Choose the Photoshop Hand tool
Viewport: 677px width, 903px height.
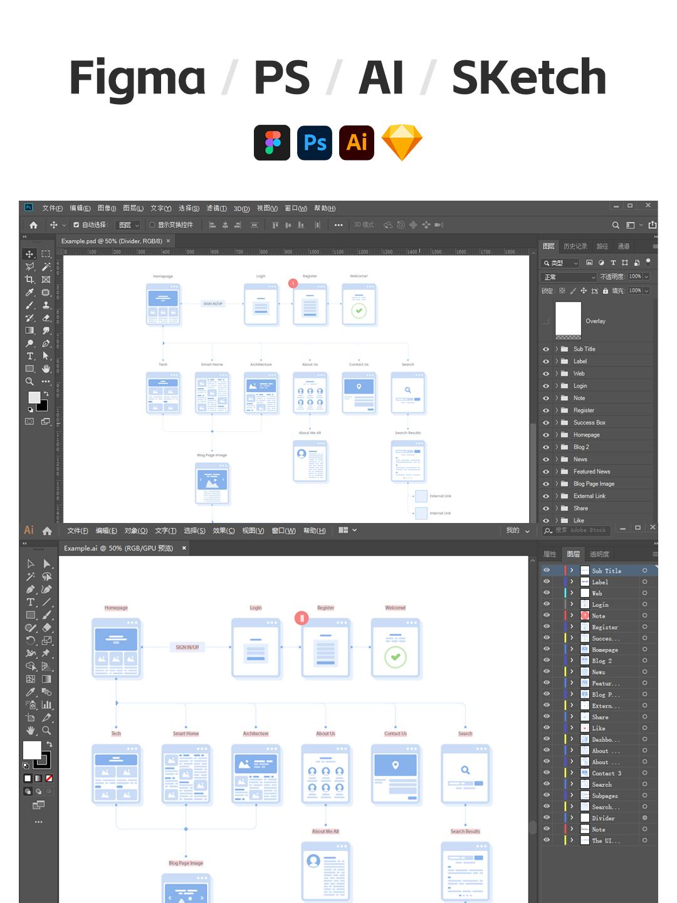[46, 369]
